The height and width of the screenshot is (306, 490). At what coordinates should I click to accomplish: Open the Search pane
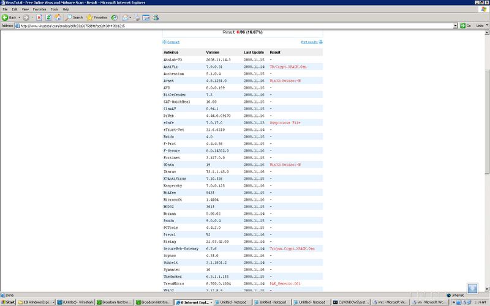74,18
